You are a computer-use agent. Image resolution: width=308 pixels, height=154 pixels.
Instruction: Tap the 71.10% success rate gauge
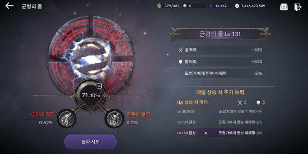coord(91,95)
